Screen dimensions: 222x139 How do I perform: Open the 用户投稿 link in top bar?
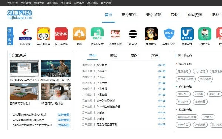[x=106, y=3]
